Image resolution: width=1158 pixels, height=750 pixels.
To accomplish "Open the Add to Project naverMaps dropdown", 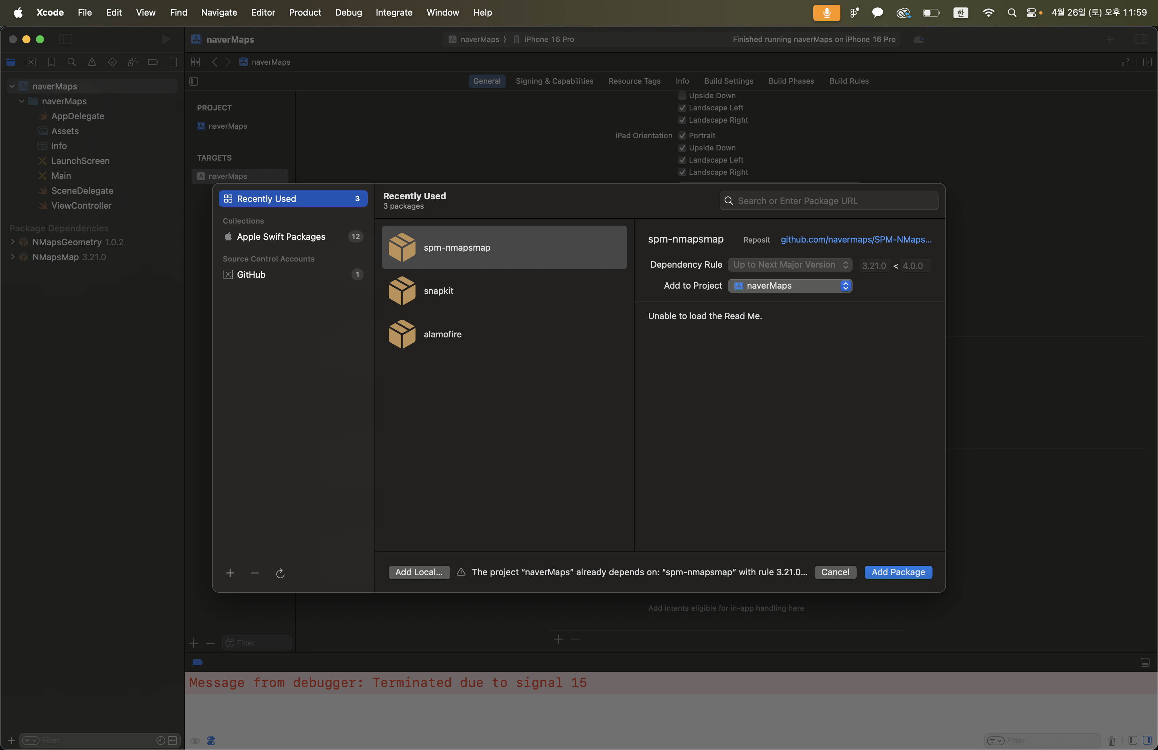I will 790,286.
